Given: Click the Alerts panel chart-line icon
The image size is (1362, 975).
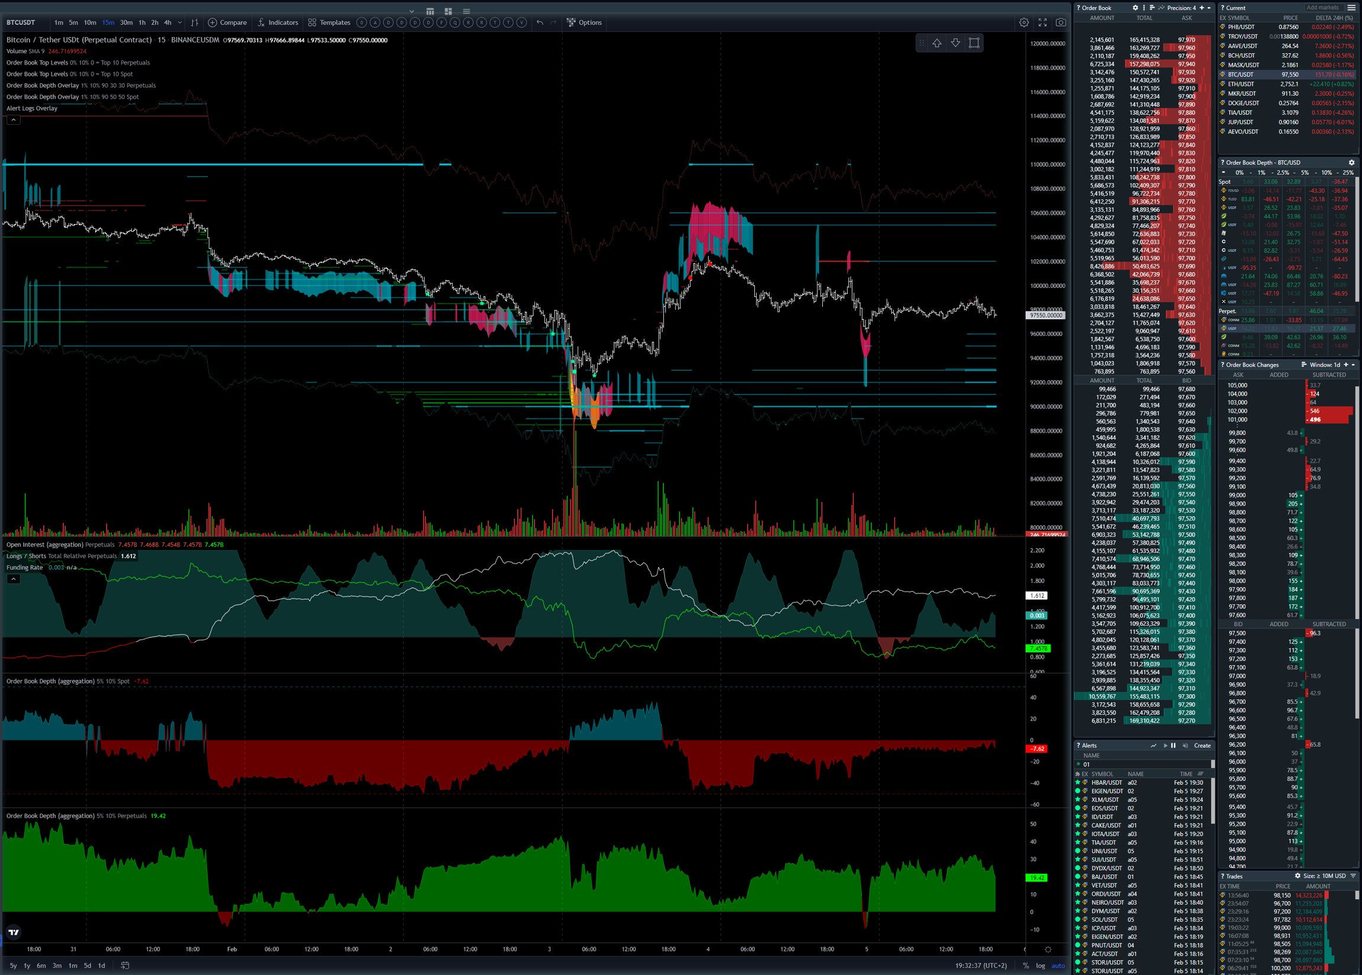Looking at the screenshot, I should (x=1153, y=746).
